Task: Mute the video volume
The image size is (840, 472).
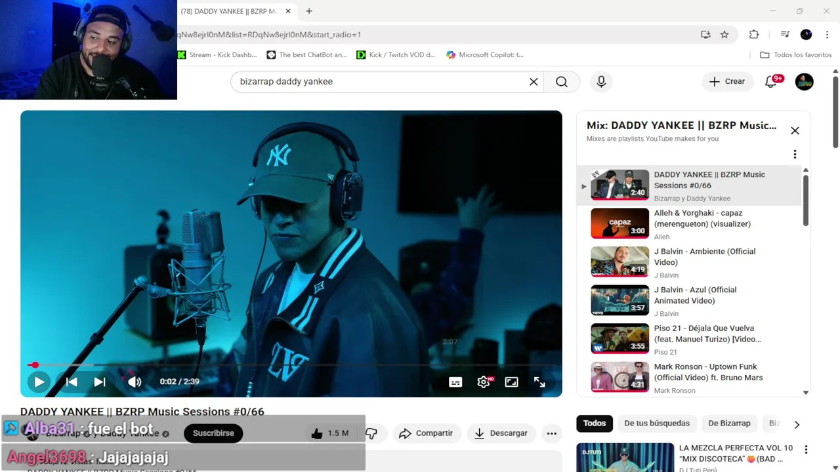Action: coord(135,382)
